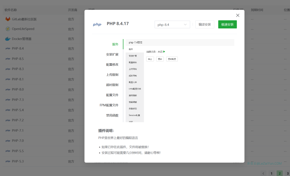Open the php-8.4 version dropdown
Viewport: 290px width, 176px height.
click(172, 25)
